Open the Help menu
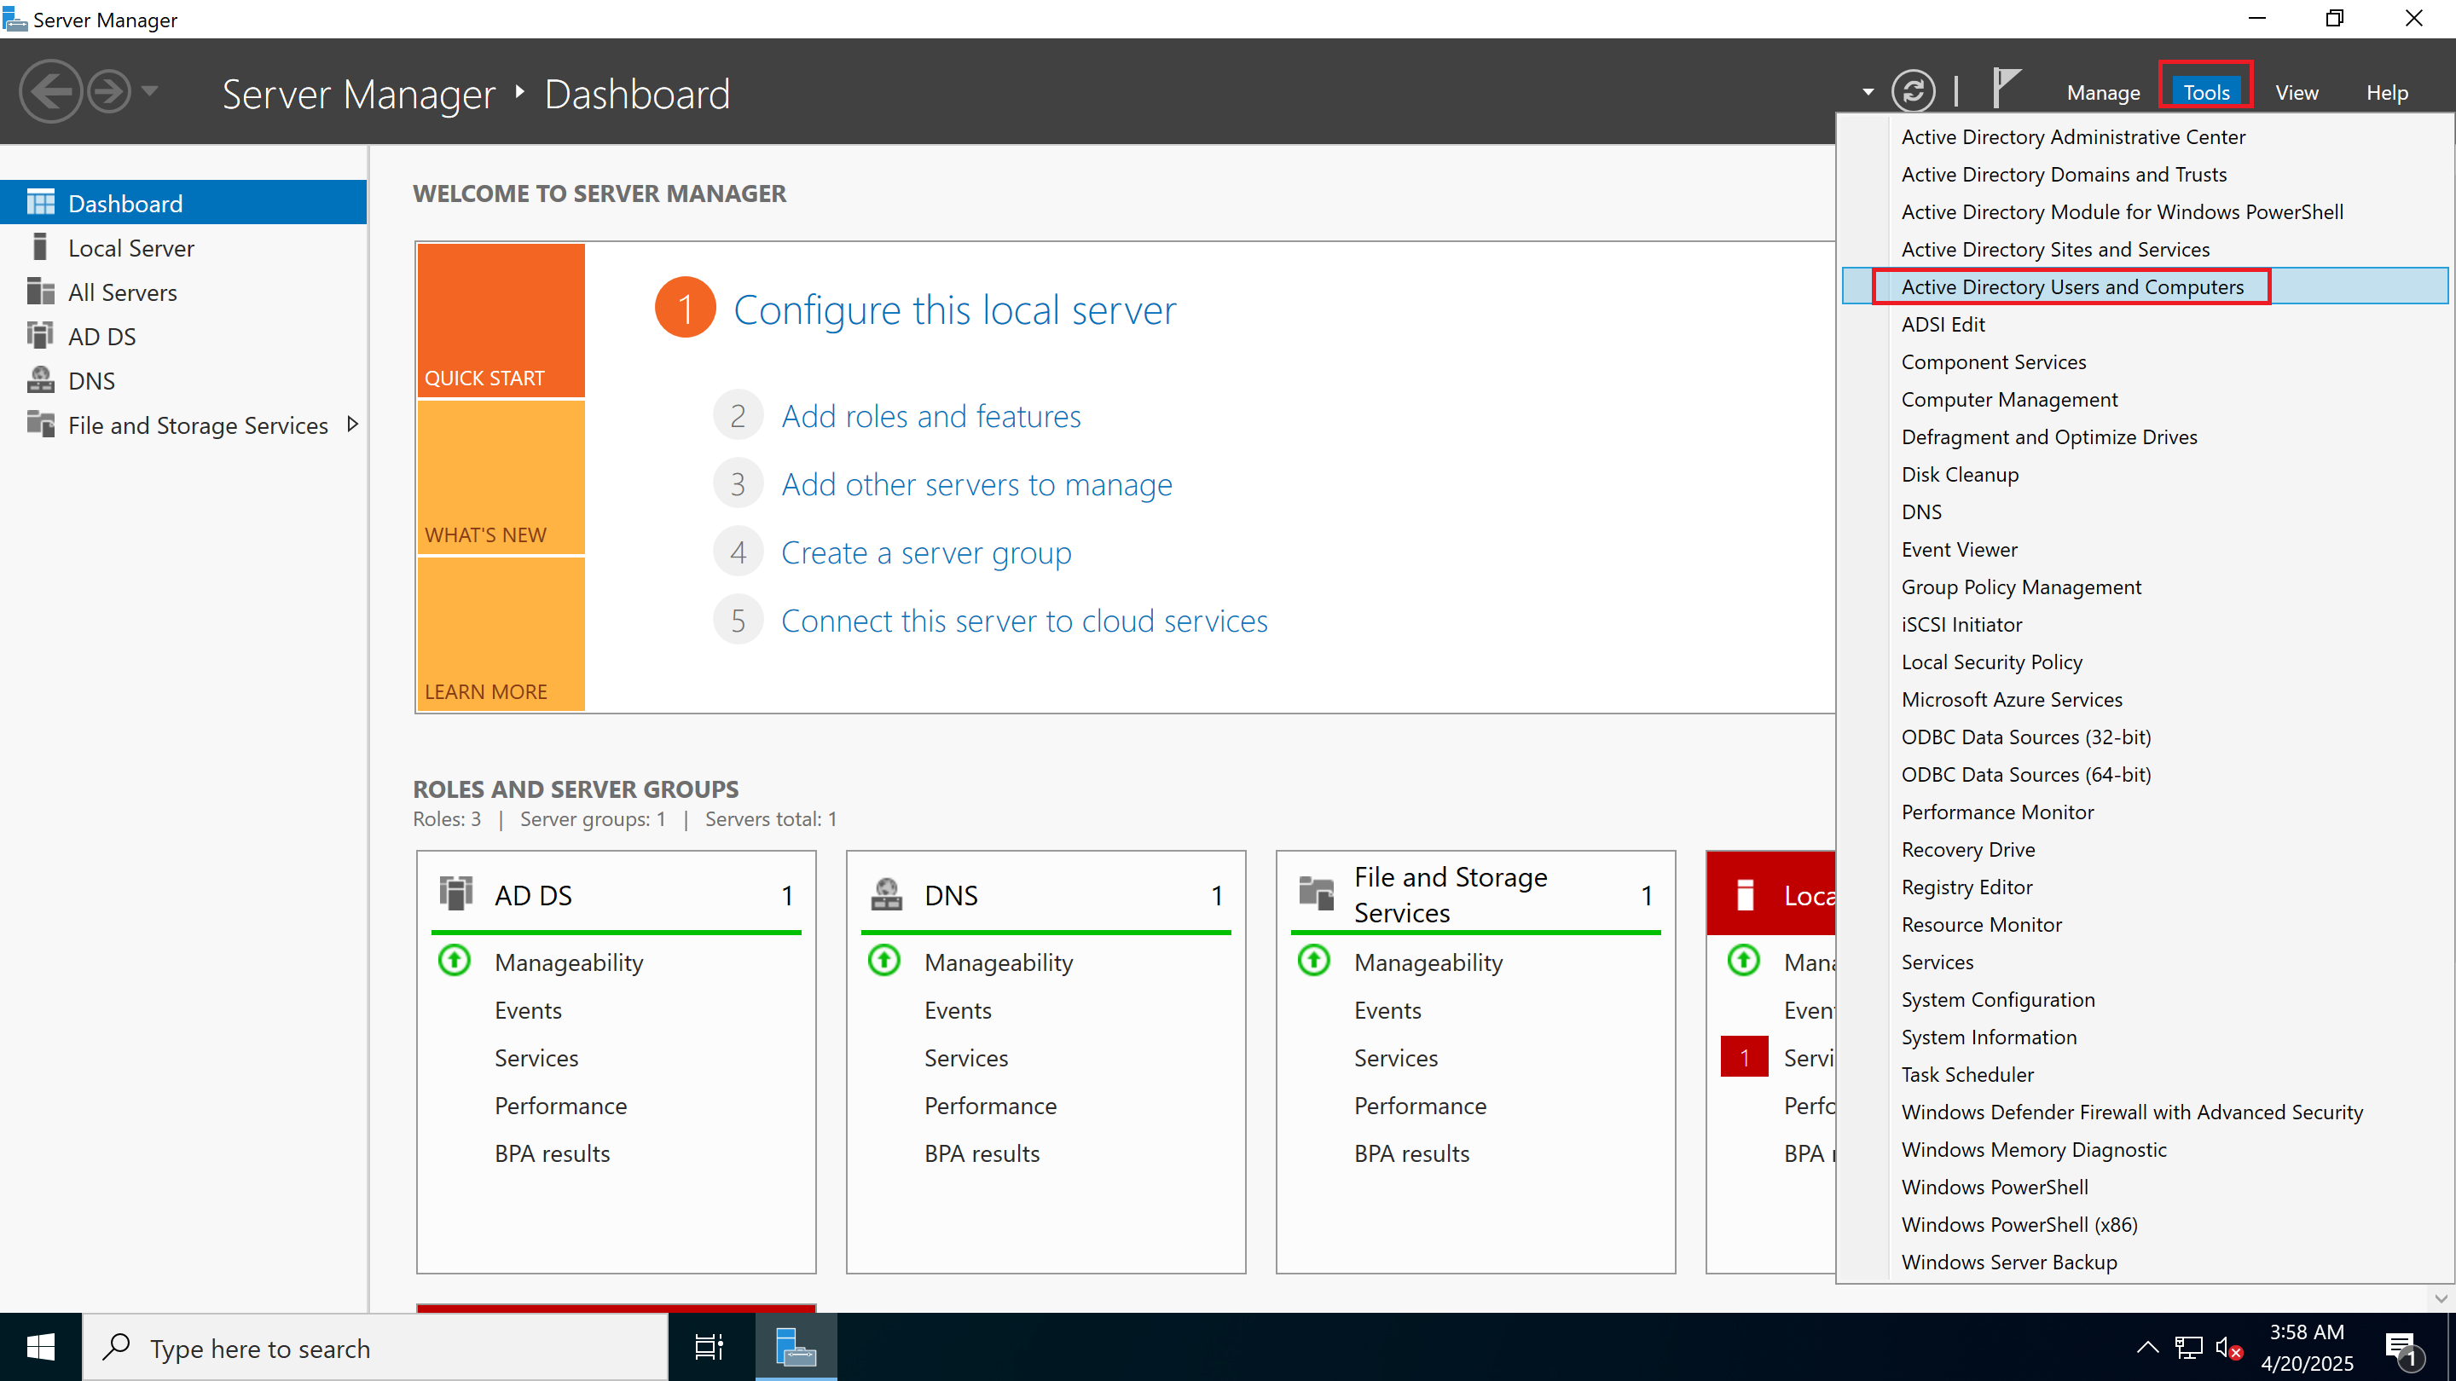This screenshot has height=1381, width=2456. click(2386, 92)
